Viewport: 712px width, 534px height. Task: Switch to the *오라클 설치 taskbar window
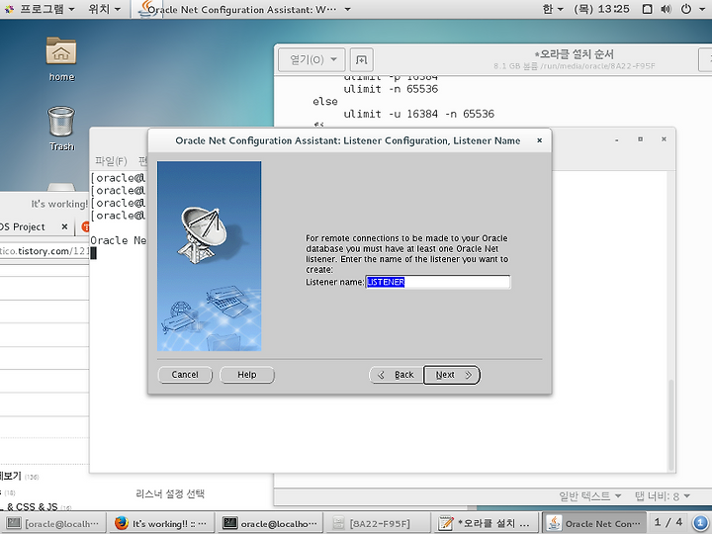pyautogui.click(x=488, y=523)
